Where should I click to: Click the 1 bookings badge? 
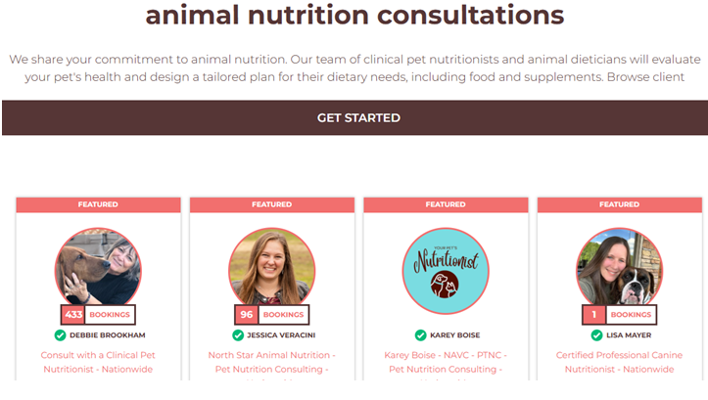coord(619,315)
